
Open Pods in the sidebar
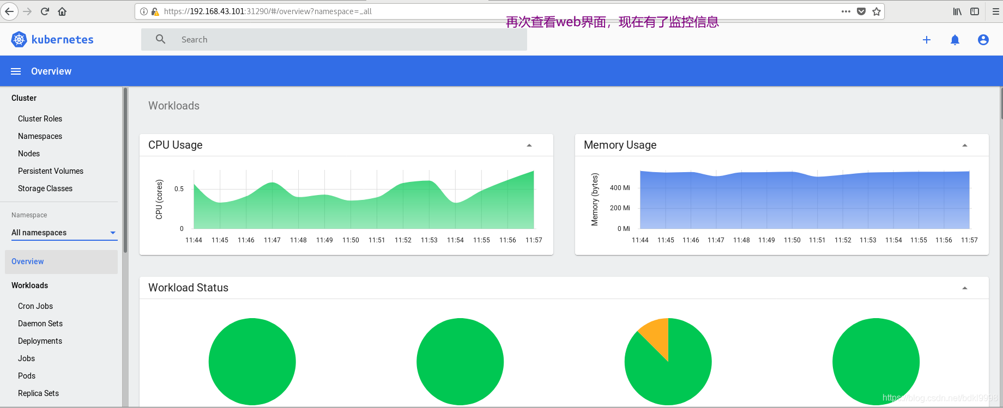27,376
